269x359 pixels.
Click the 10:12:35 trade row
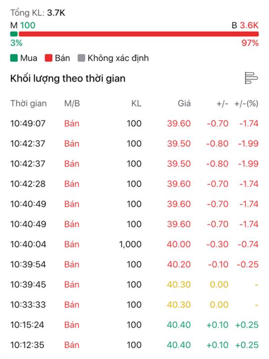[x=134, y=345]
